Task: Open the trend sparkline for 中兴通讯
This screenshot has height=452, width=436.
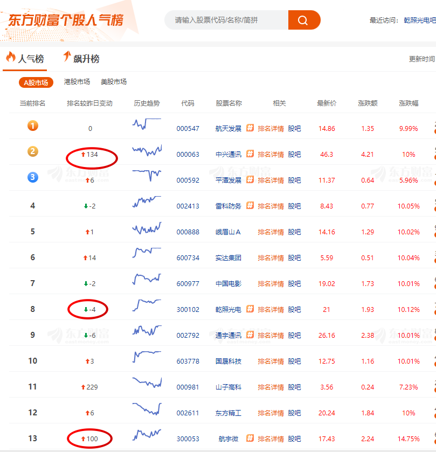Action: [x=147, y=150]
